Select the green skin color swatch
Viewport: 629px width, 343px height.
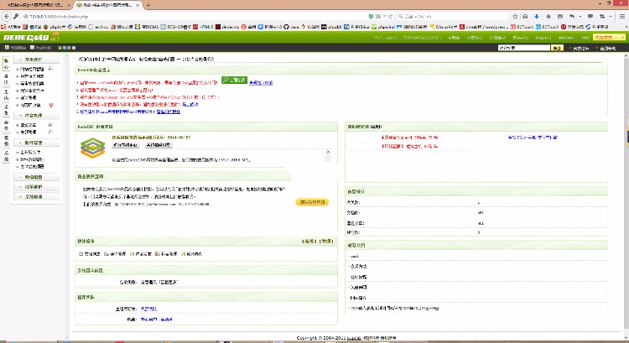pos(60,47)
